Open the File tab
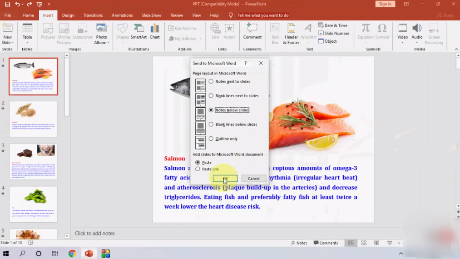The image size is (460, 259). [x=8, y=15]
